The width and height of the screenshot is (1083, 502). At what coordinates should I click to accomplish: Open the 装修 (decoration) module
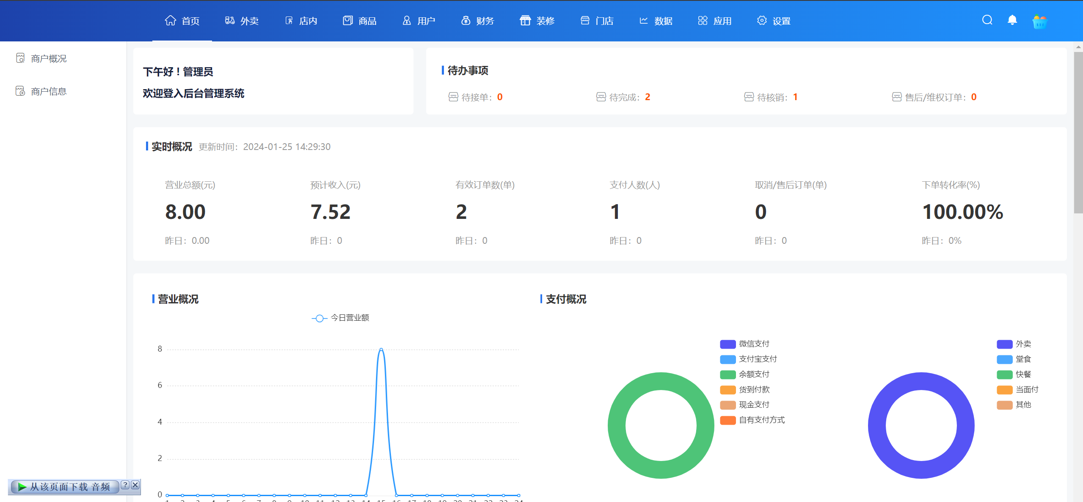point(537,20)
